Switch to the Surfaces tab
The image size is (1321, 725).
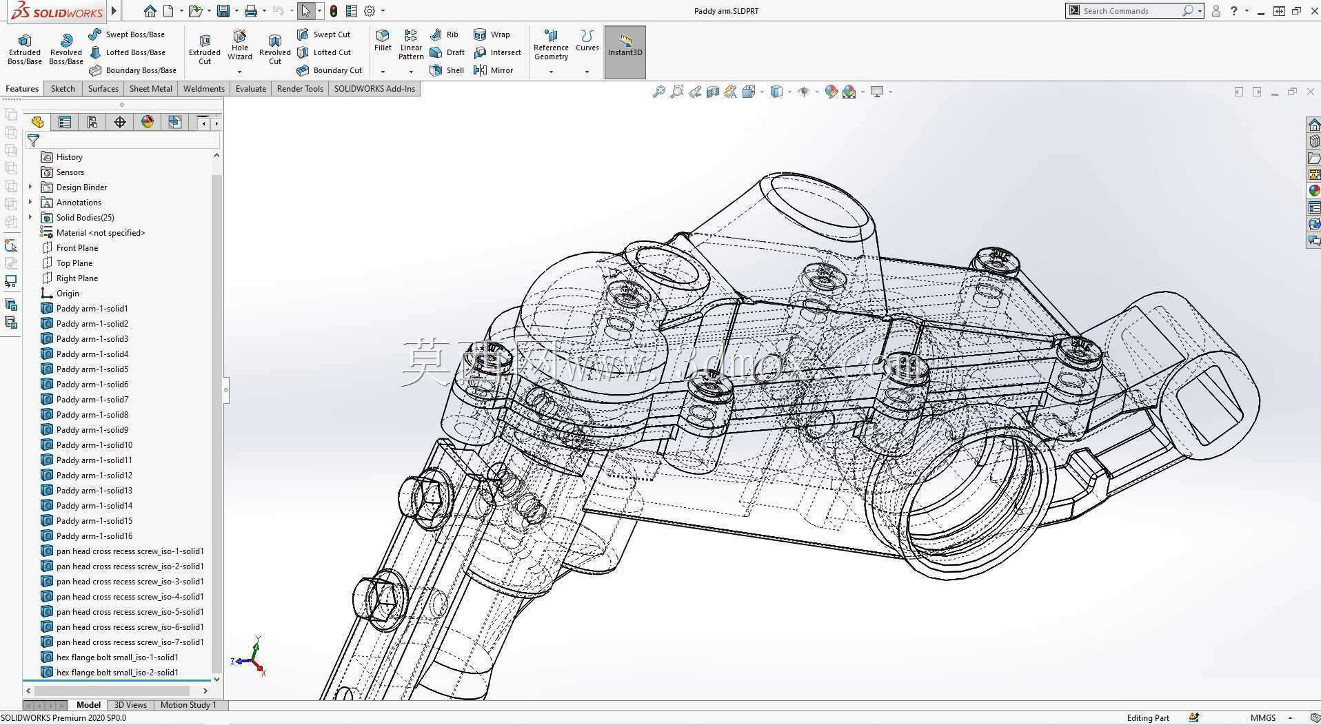(x=103, y=88)
